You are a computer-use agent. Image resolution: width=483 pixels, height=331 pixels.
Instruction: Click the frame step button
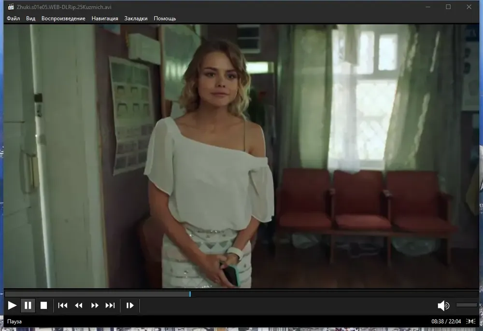(129, 305)
